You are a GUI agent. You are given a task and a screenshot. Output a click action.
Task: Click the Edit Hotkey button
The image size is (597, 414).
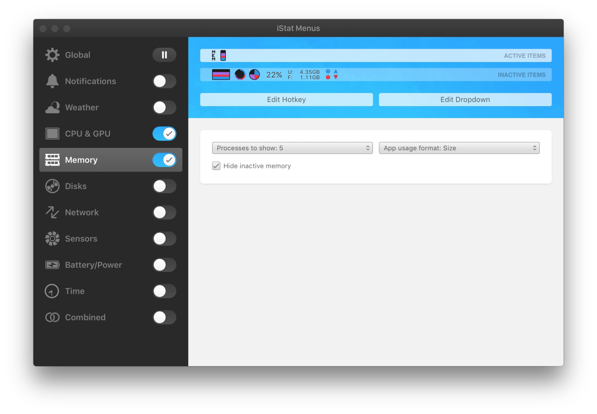(286, 100)
